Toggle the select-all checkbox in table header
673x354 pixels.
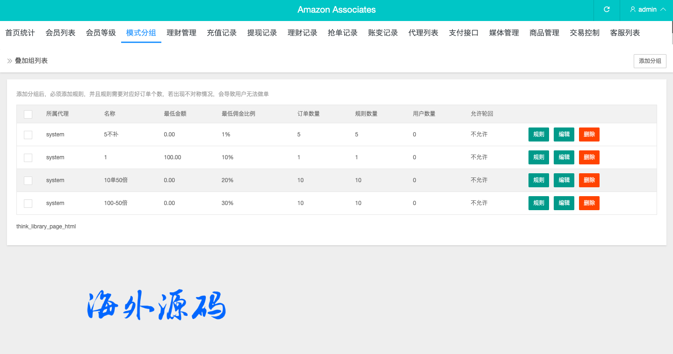(x=28, y=114)
